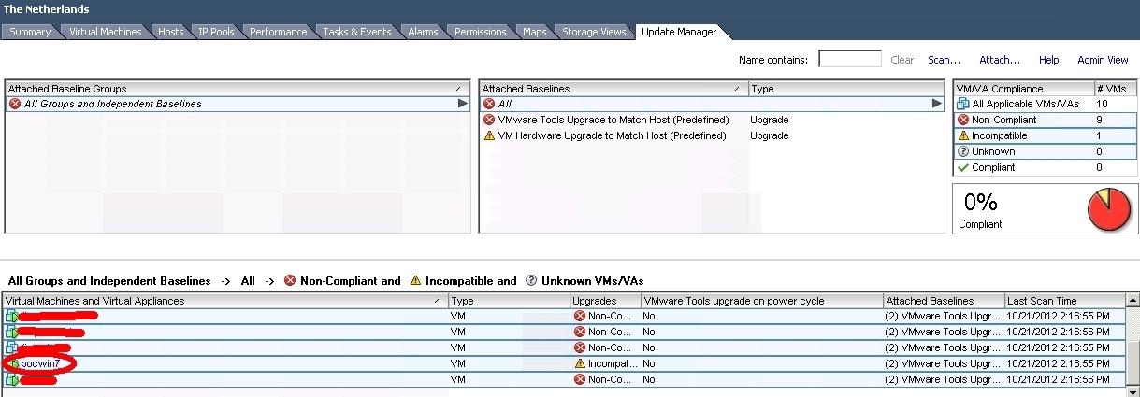The height and width of the screenshot is (397, 1140).
Task: Click the Incompat... warning icon in pocwin7 row
Action: coord(580,363)
